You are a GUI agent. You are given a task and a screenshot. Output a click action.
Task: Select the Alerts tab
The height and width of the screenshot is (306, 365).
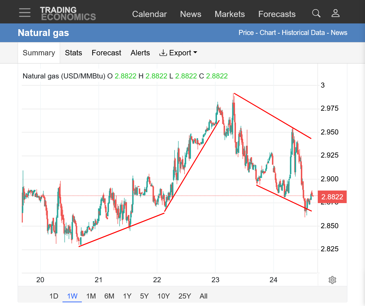(140, 53)
